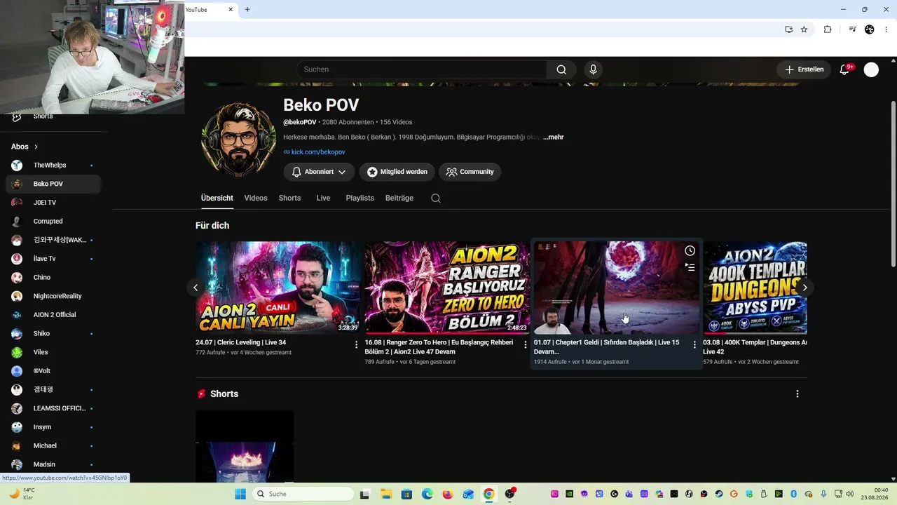The height and width of the screenshot is (505, 897).
Task: Open YouTube notifications bell
Action: [844, 69]
